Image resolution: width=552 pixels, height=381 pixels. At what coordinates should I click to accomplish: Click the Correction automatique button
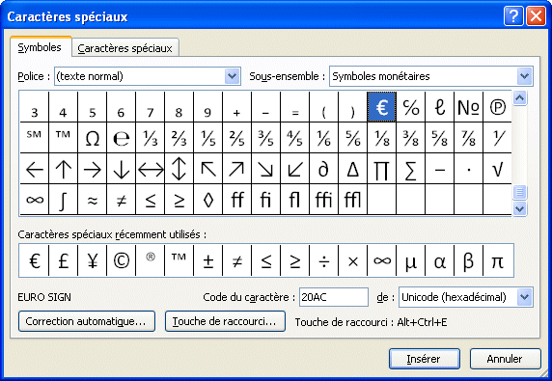[x=87, y=321]
